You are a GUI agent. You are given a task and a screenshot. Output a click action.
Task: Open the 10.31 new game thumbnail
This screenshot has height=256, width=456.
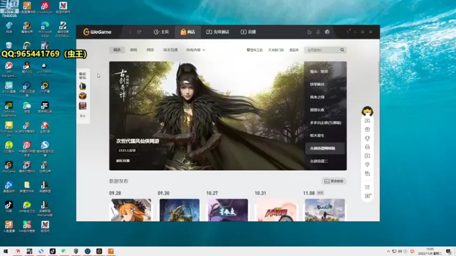276,210
